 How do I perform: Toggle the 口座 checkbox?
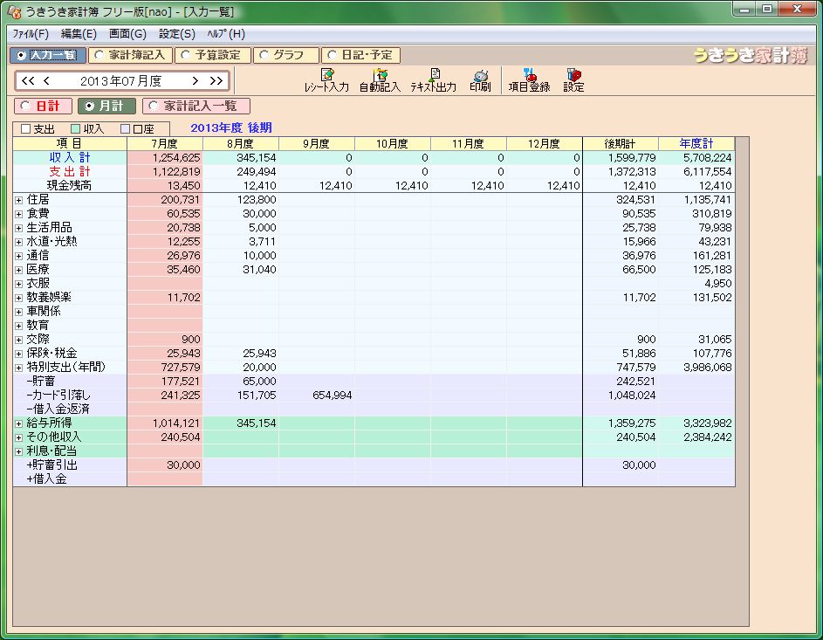pyautogui.click(x=125, y=128)
